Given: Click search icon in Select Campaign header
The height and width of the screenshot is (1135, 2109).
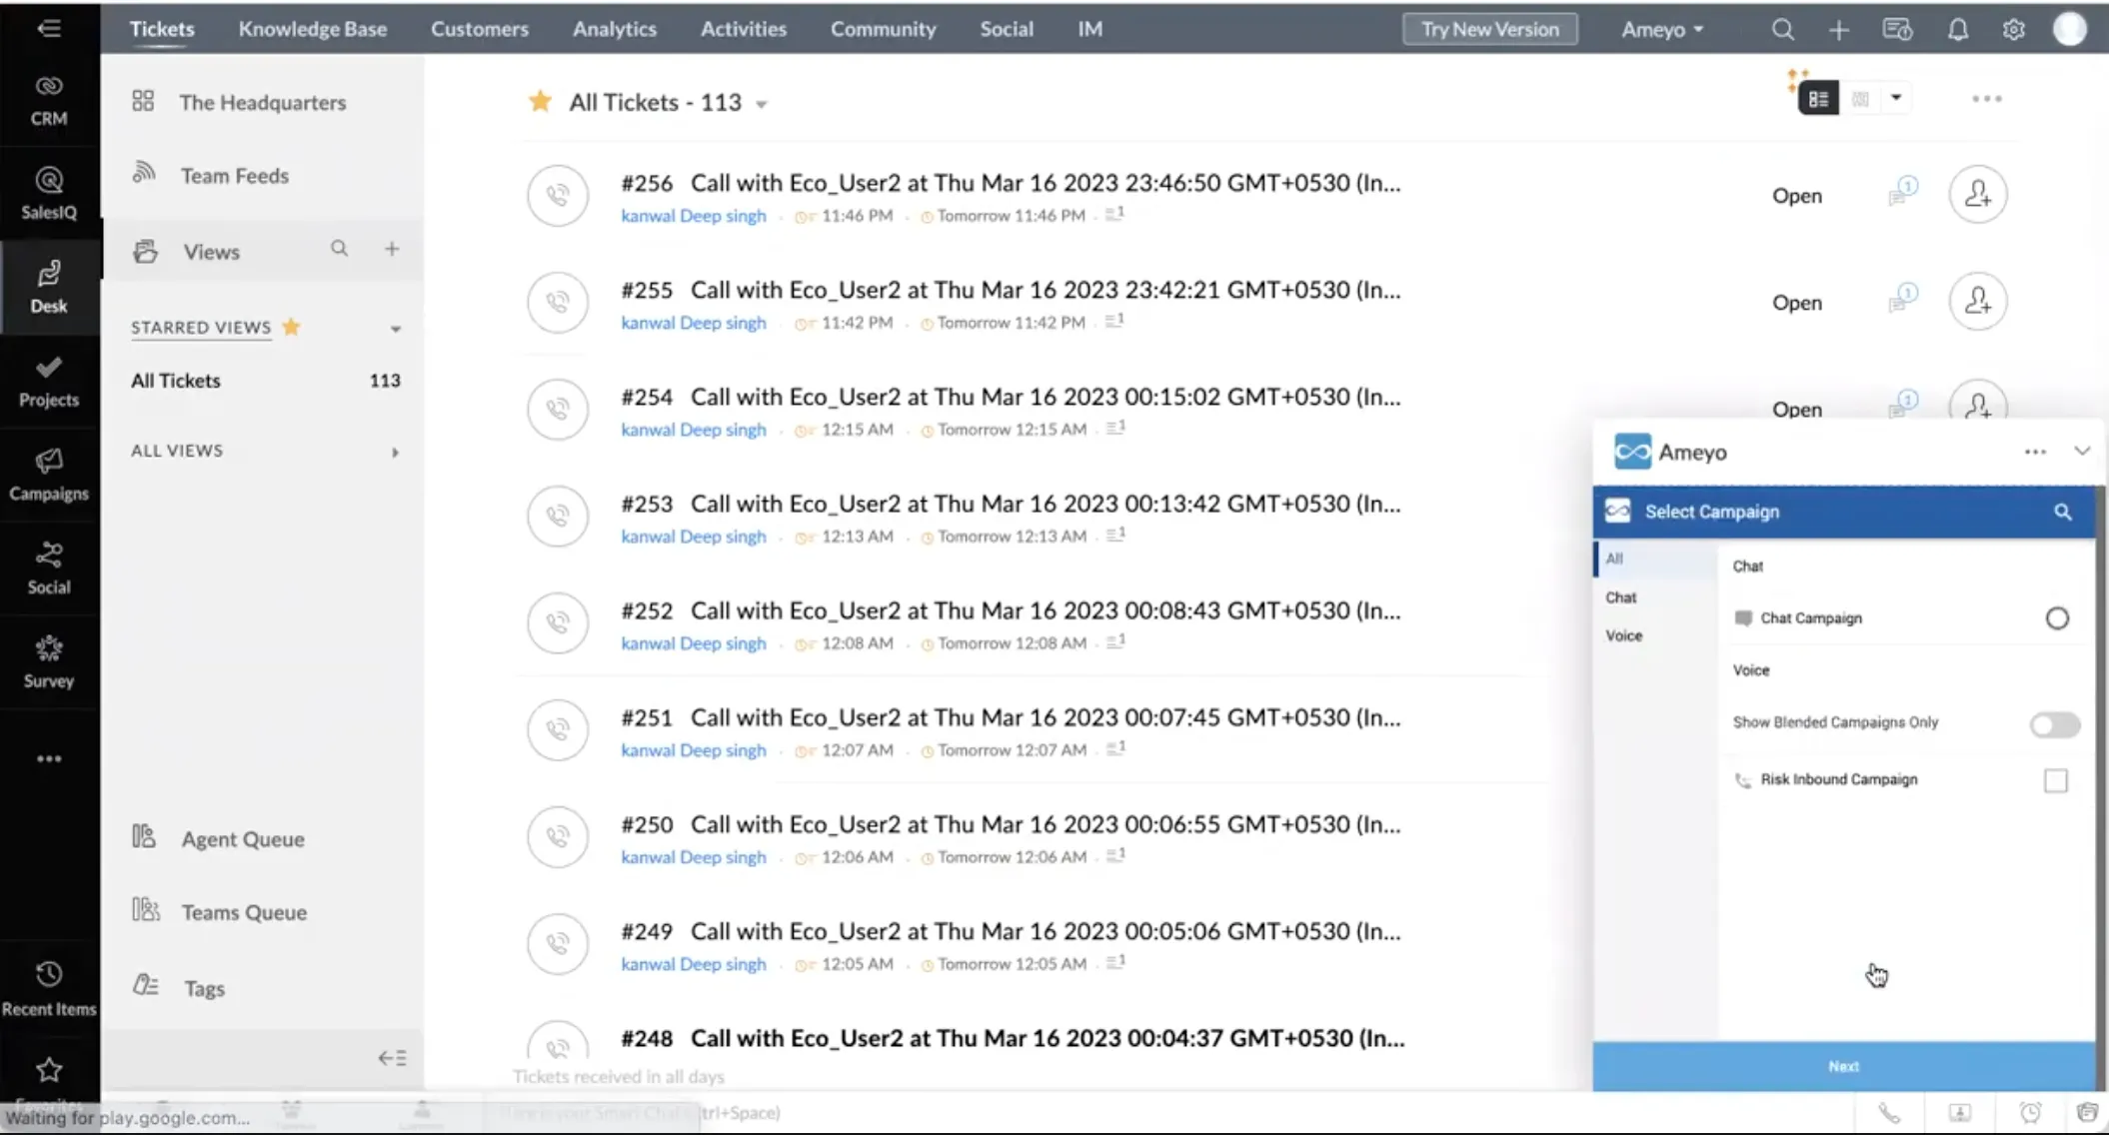Looking at the screenshot, I should point(2062,512).
